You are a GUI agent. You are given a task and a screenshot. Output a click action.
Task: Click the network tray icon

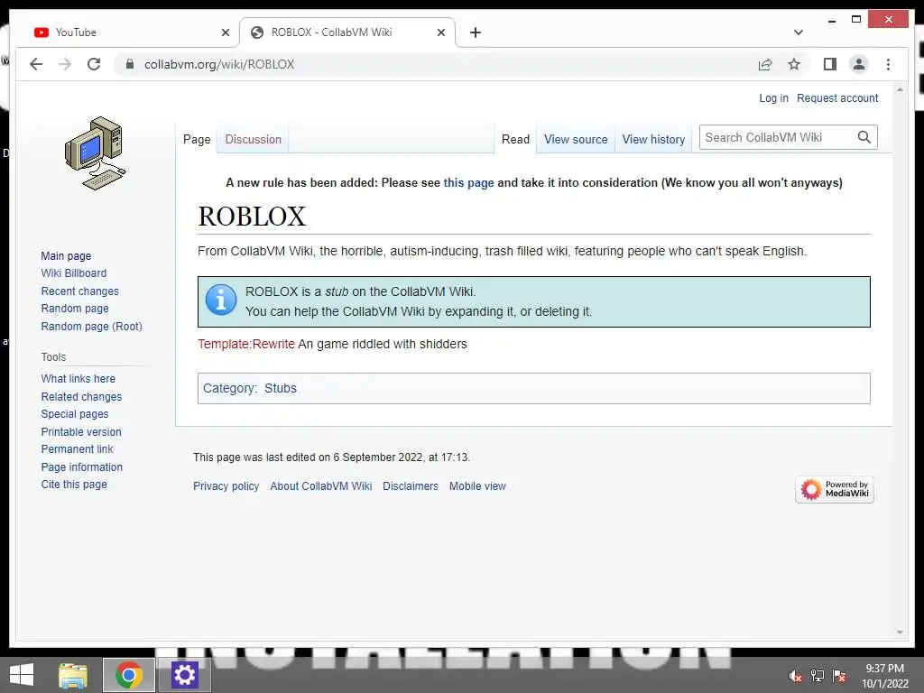coord(818,676)
